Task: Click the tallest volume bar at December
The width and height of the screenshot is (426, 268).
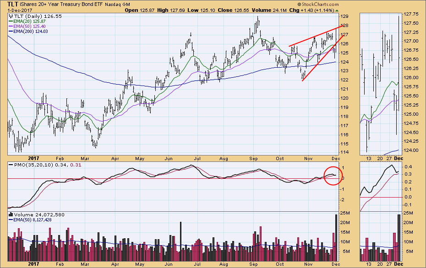Action: pos(336,238)
